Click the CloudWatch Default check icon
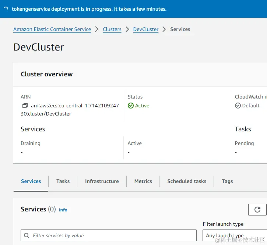Image resolution: width=267 pixels, height=245 pixels. click(x=238, y=106)
